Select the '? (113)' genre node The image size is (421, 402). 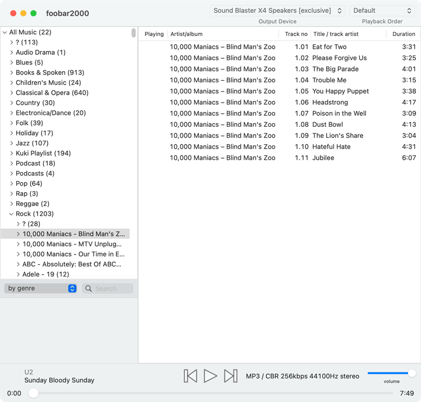(x=26, y=43)
